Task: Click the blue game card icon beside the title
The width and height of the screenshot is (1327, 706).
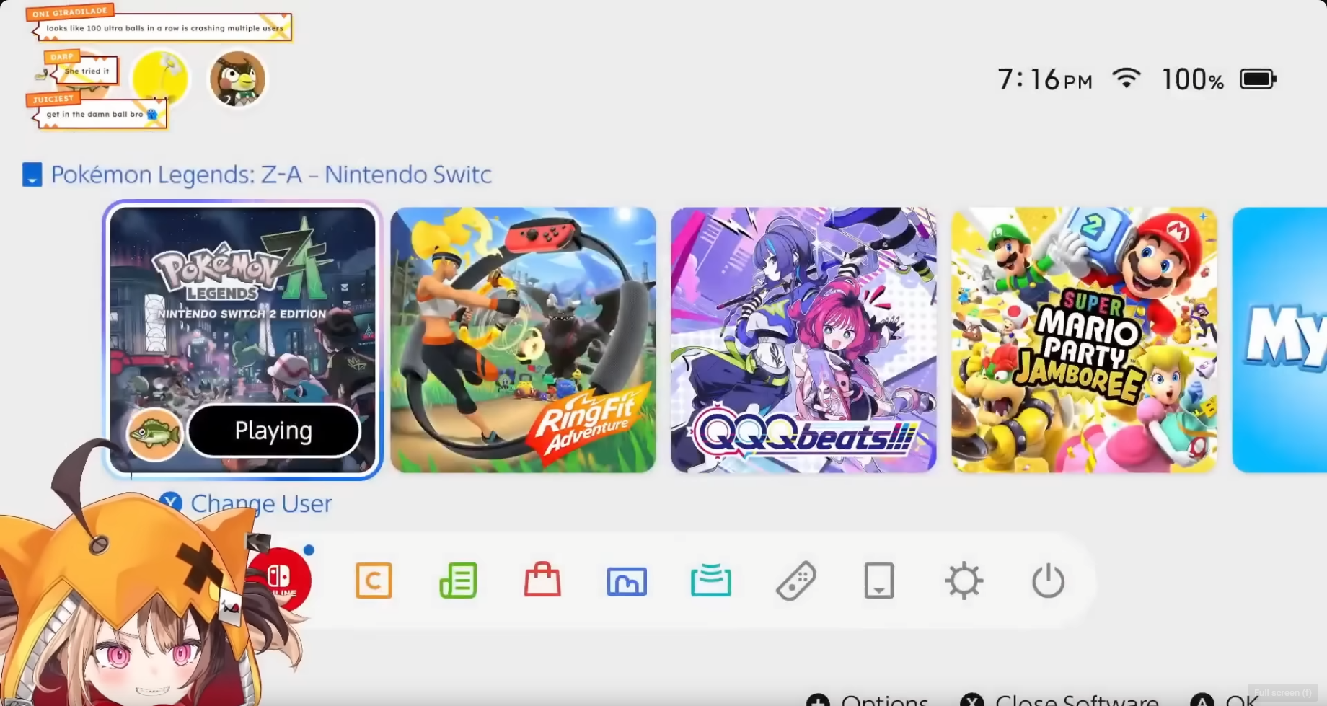Action: [x=32, y=175]
